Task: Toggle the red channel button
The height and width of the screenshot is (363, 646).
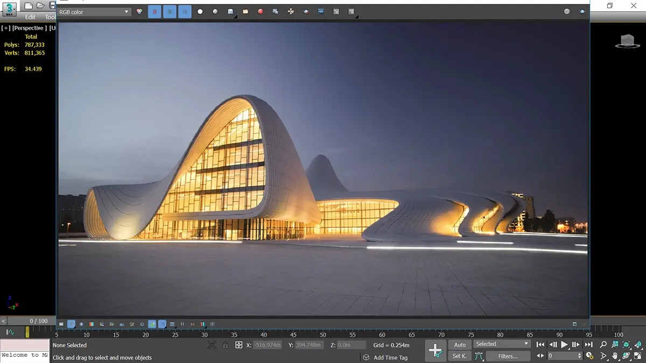Action: [x=155, y=11]
